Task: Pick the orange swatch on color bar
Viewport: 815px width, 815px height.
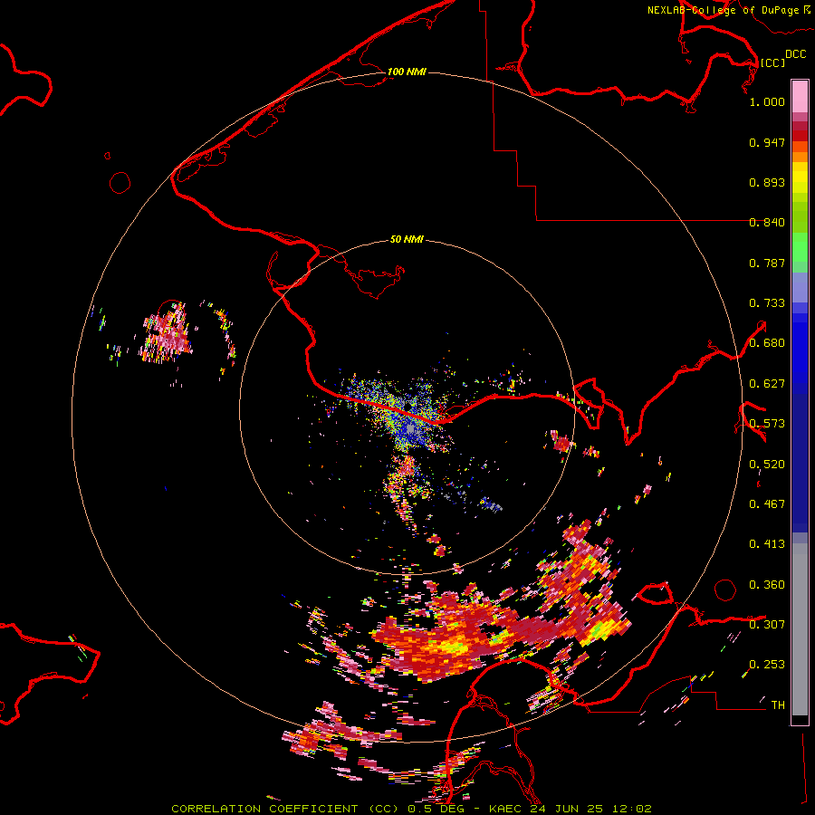Action: tap(800, 157)
